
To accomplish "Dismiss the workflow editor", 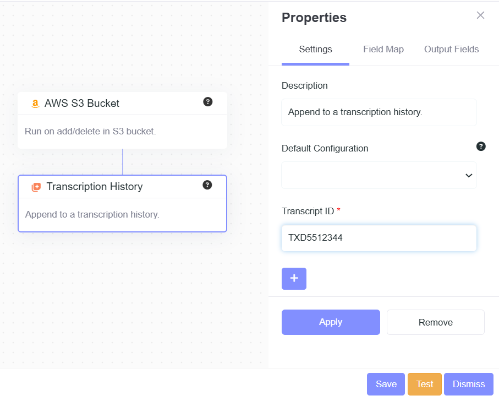I will (469, 384).
